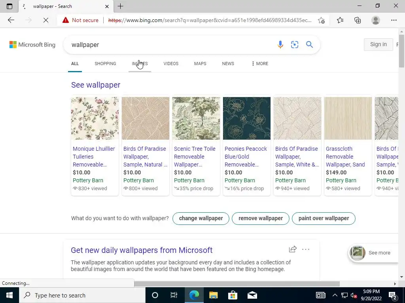Open Peonies Peacock Blue/Gold thumbnail

pos(247,118)
